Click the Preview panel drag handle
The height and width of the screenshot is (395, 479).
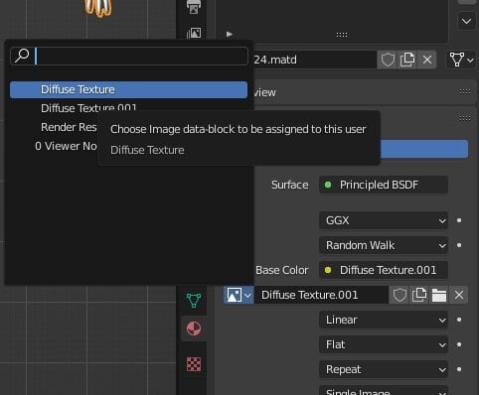point(465,92)
